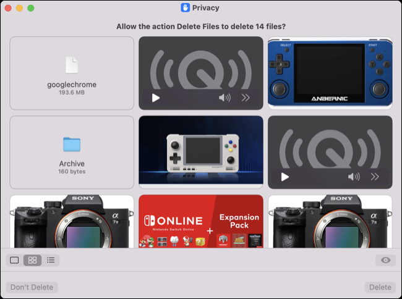Switch to grid view mode
The width and height of the screenshot is (402, 299).
(32, 260)
